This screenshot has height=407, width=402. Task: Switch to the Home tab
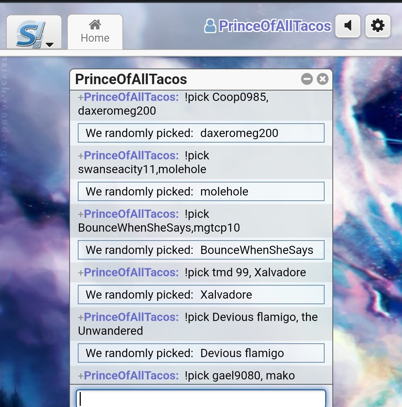pyautogui.click(x=95, y=32)
